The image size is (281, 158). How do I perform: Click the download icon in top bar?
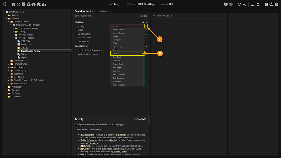point(253,4)
